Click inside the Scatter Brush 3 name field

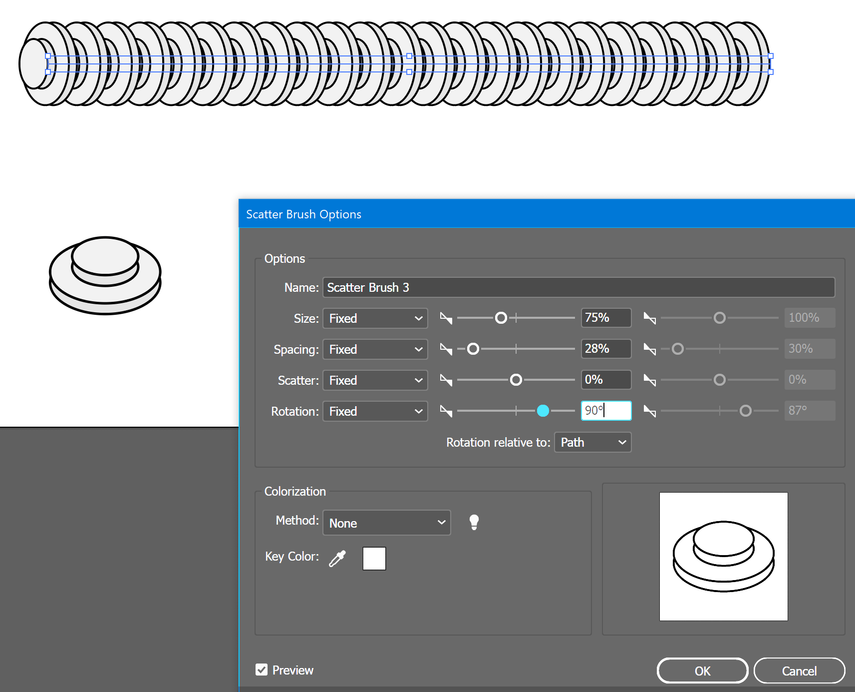(578, 287)
